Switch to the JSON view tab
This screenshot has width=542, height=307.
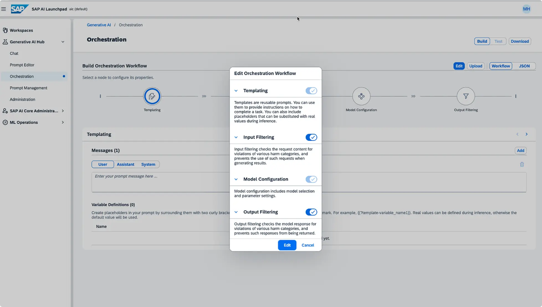click(524, 66)
